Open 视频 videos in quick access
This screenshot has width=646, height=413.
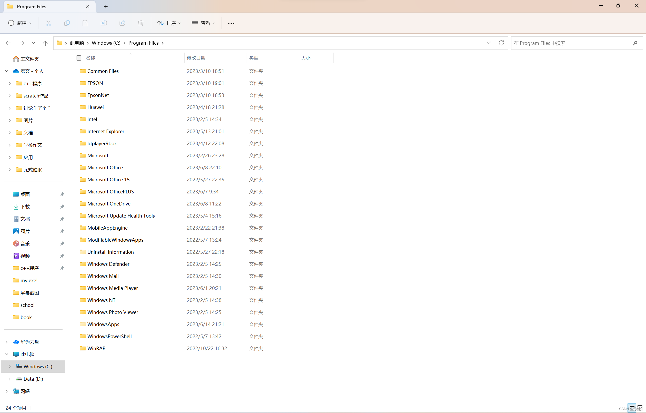[22, 256]
